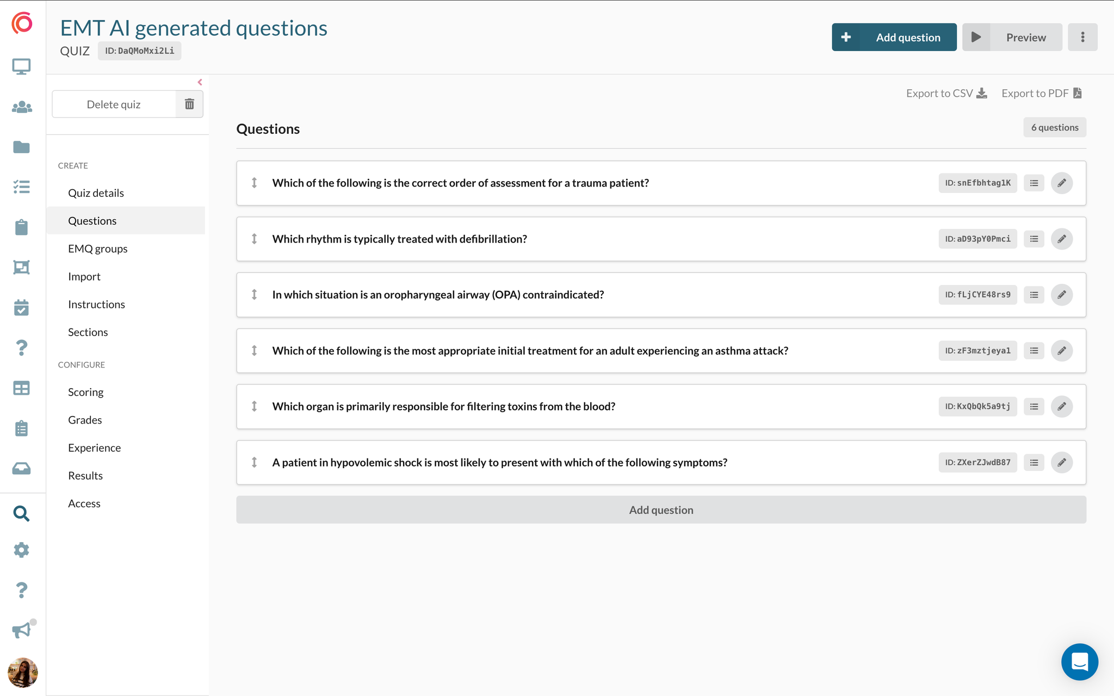The image size is (1114, 696).
Task: Export the quiz to CSV
Action: pyautogui.click(x=946, y=93)
